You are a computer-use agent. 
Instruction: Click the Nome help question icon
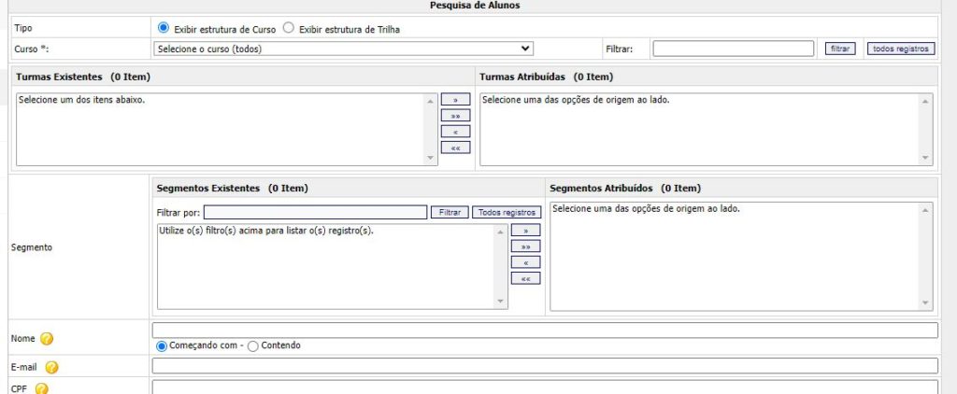point(47,338)
